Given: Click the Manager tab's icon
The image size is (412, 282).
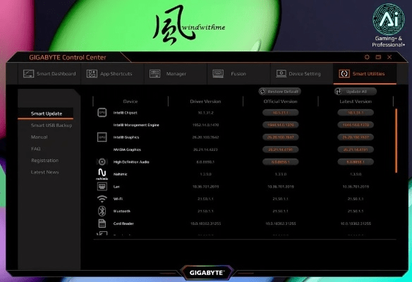Looking at the screenshot, I should (154, 73).
